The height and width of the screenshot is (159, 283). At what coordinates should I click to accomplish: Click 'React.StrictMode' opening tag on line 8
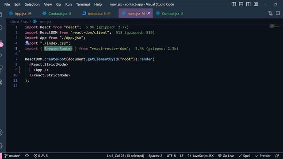[x=49, y=64]
